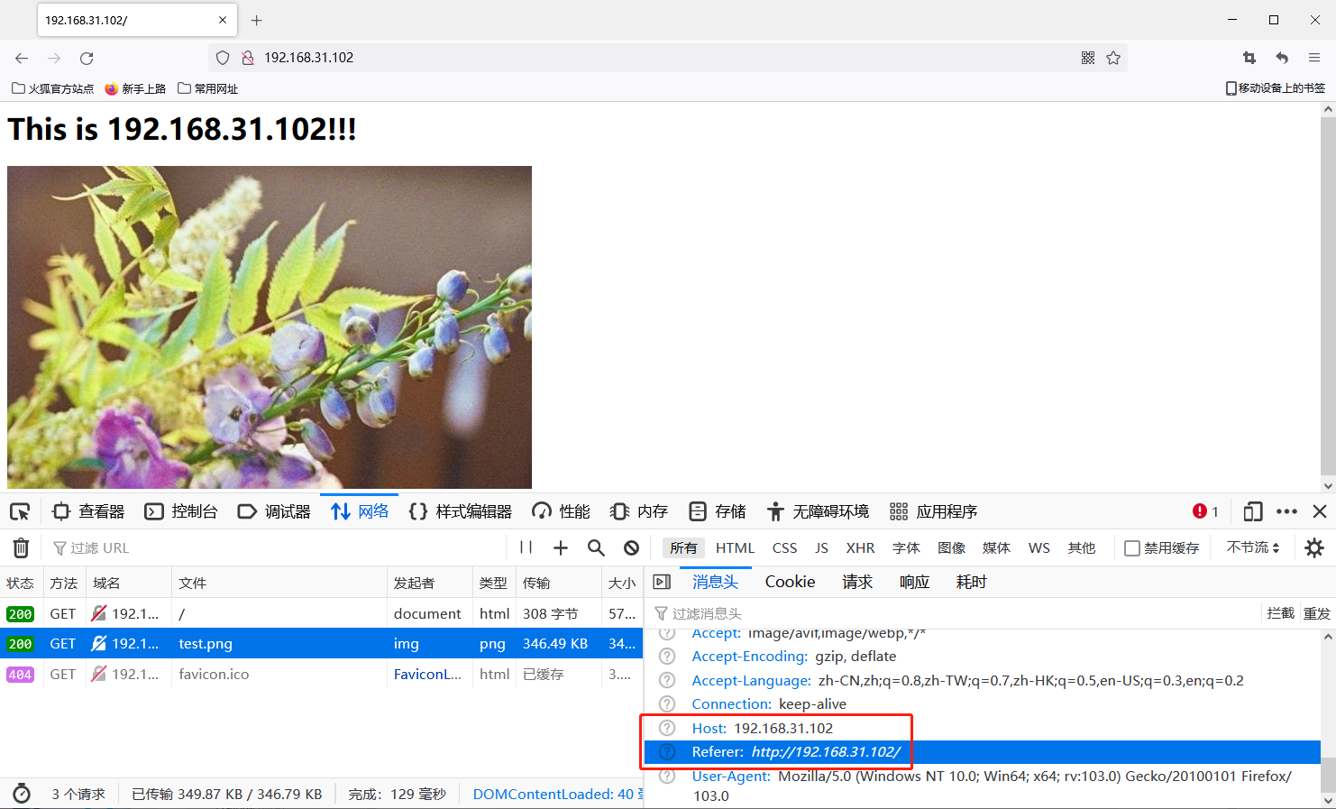Open the FaviconLoader initiator link
The width and height of the screenshot is (1336, 809).
tap(426, 674)
